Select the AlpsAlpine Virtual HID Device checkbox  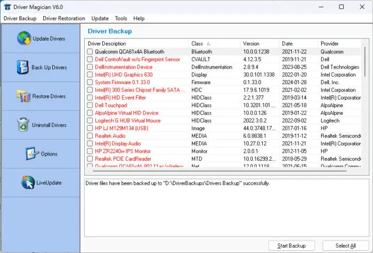[x=90, y=113]
